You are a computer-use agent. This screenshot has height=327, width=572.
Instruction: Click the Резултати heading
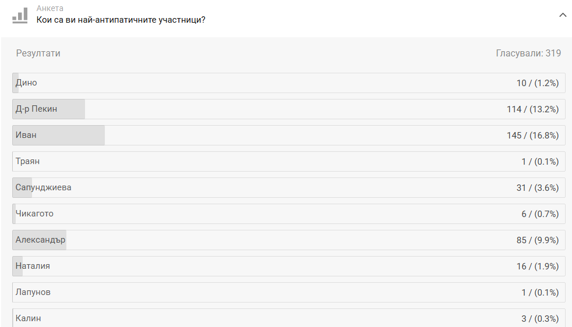click(38, 54)
